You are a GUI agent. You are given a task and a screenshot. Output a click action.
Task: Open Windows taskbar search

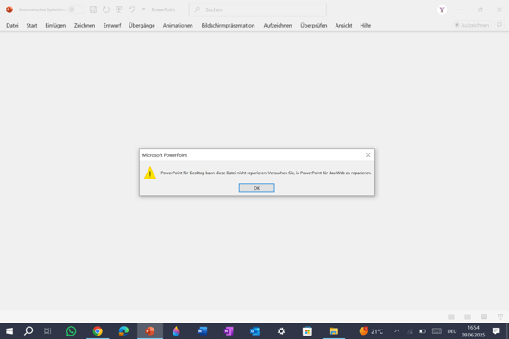point(28,331)
